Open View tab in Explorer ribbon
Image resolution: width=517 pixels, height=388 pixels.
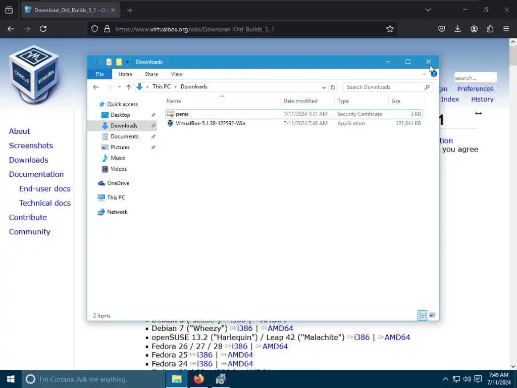tap(176, 74)
